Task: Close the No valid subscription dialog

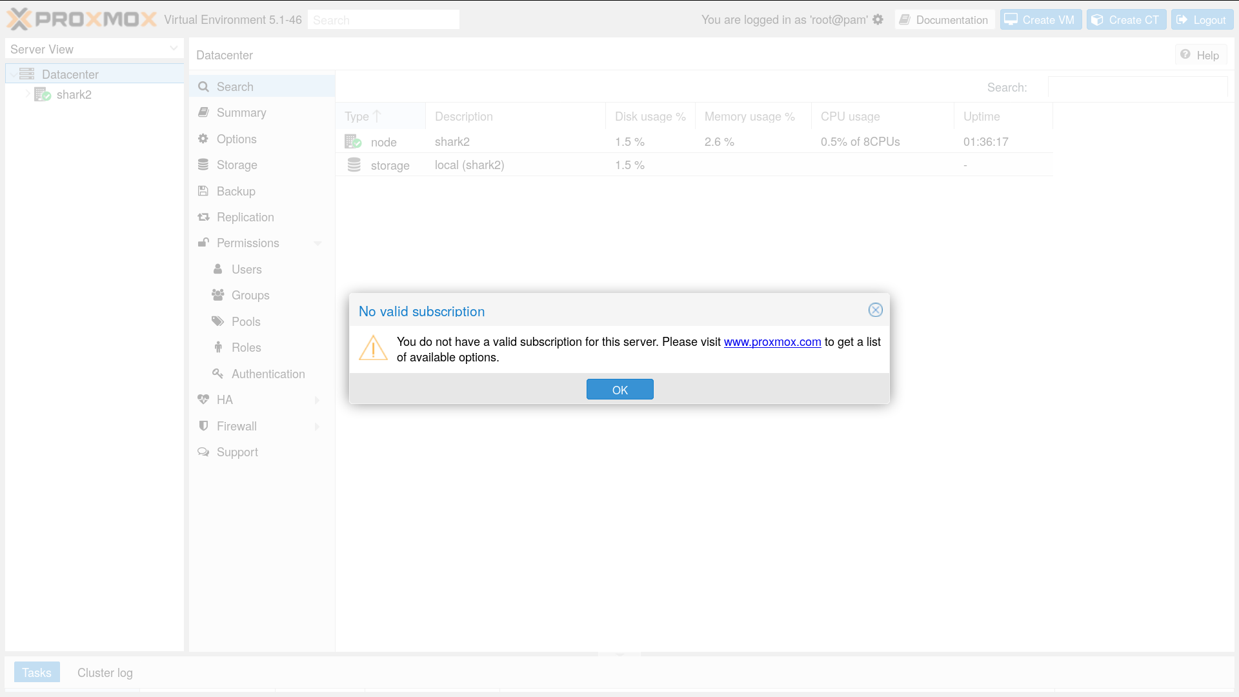Action: click(x=875, y=310)
